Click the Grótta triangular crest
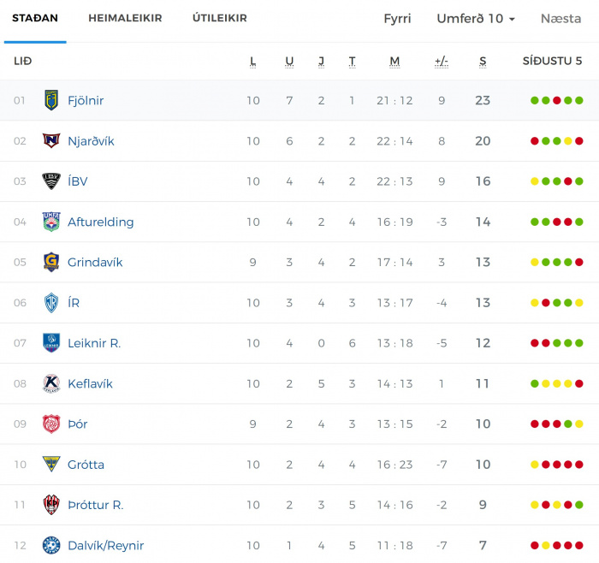This screenshot has width=599, height=563. click(x=51, y=464)
